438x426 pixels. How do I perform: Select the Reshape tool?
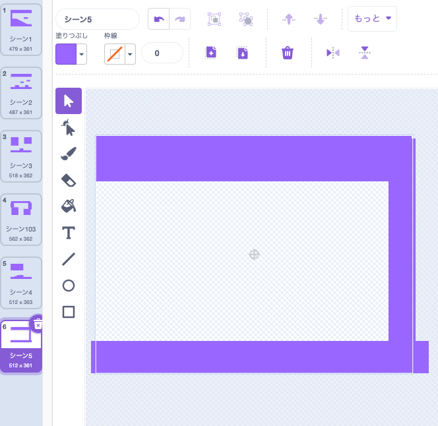[69, 127]
